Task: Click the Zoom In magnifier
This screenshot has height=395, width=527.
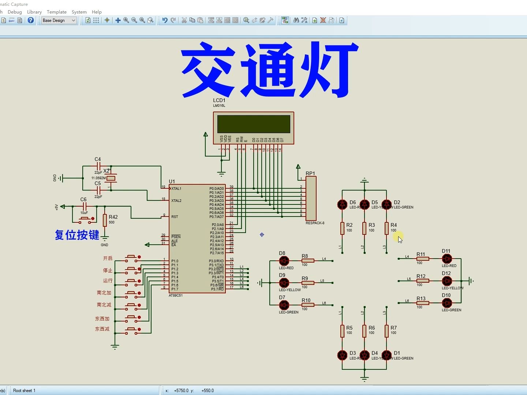Action: click(126, 20)
